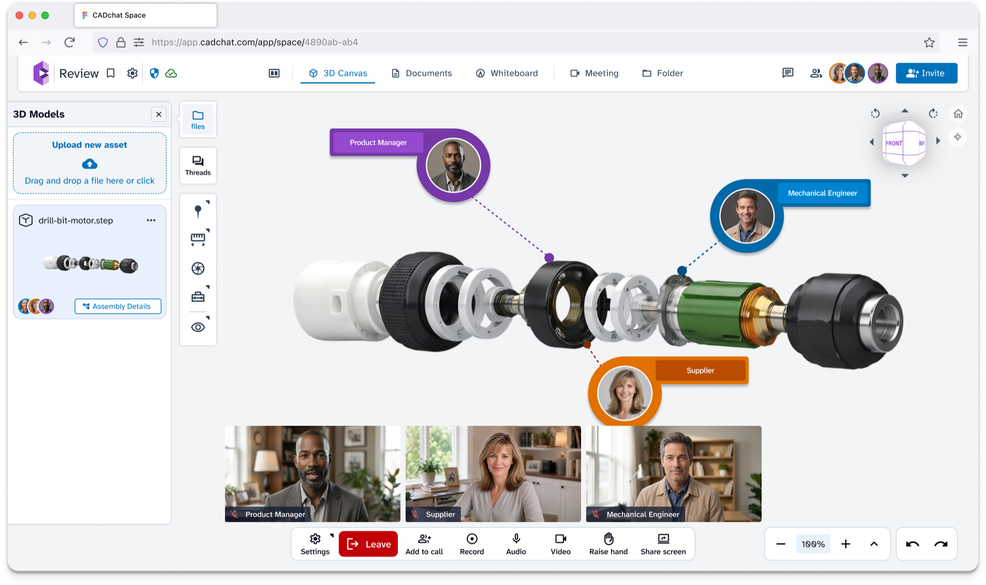Image resolution: width=986 pixels, height=585 pixels.
Task: Activate the section cut aperture tool
Action: (x=198, y=268)
